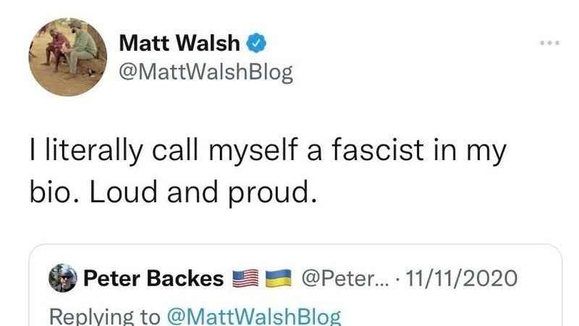This screenshot has height=326, width=579.
Task: Click Peter Backes's small avatar
Action: [x=62, y=277]
